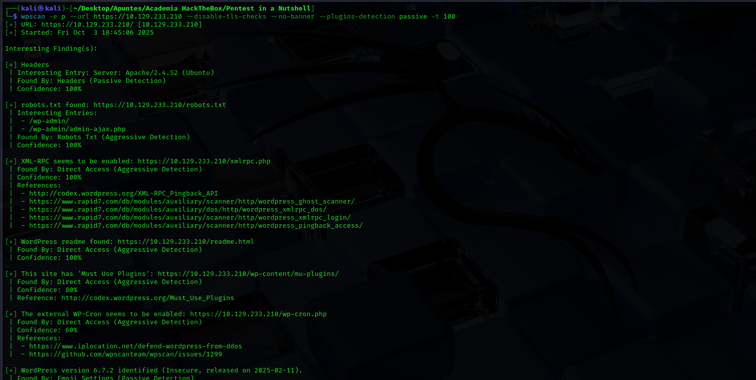
Task: Click the xmlrpc.php URL
Action: coord(204,161)
